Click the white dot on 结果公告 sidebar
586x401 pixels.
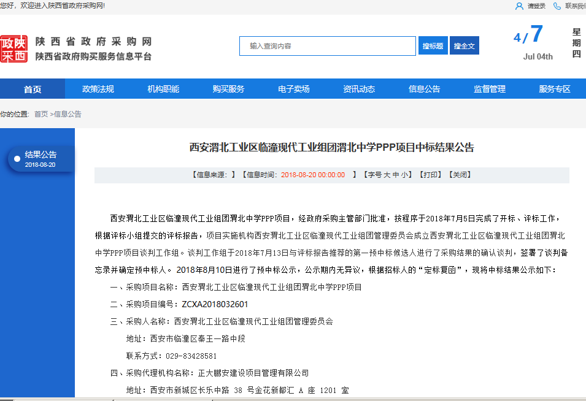pos(17,159)
